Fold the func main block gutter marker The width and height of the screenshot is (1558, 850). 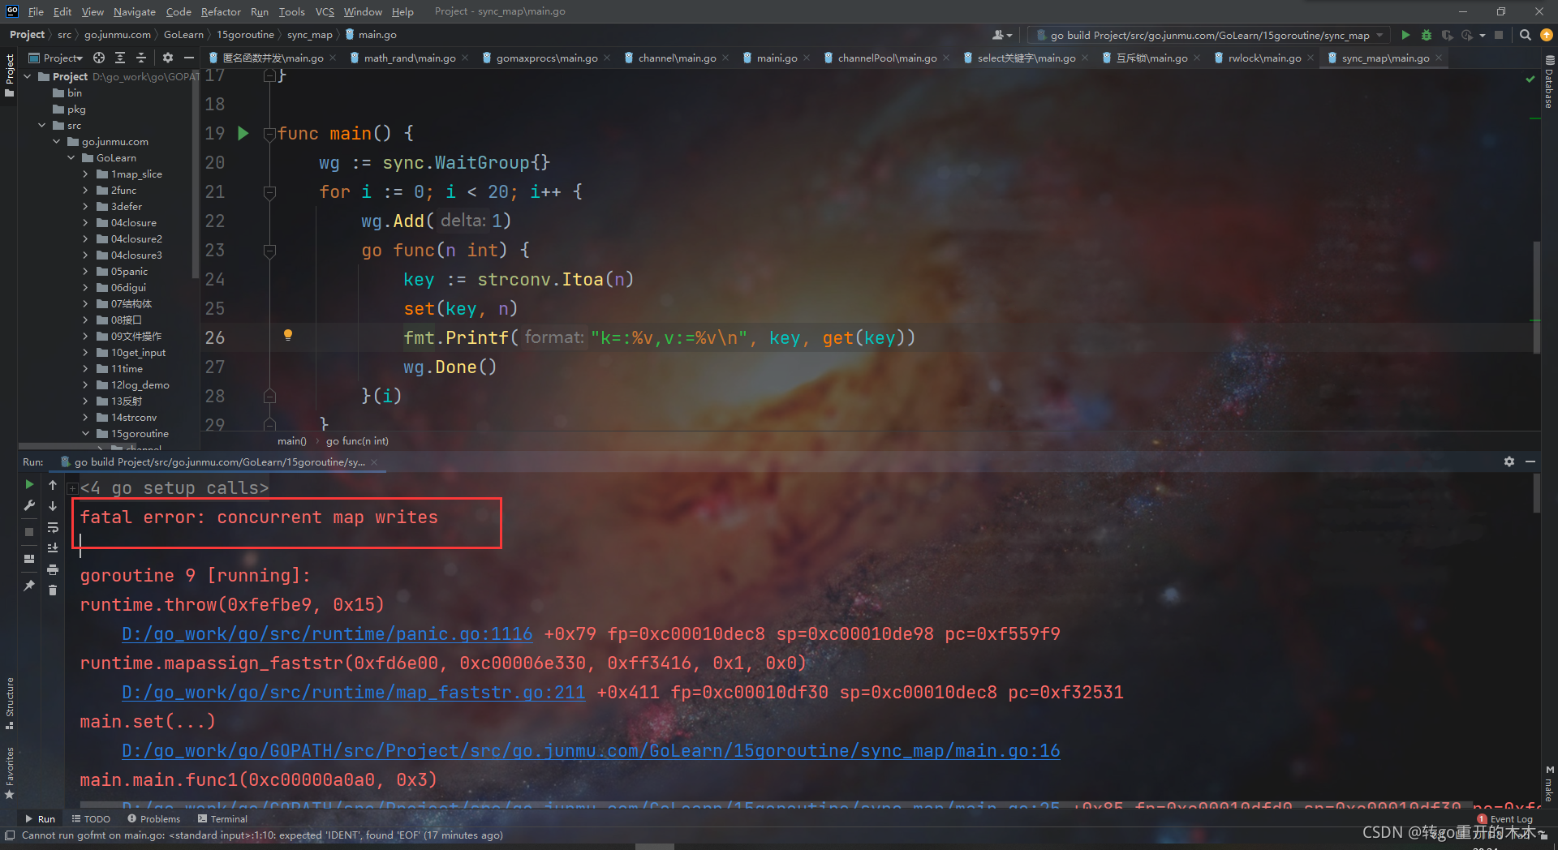tap(269, 134)
